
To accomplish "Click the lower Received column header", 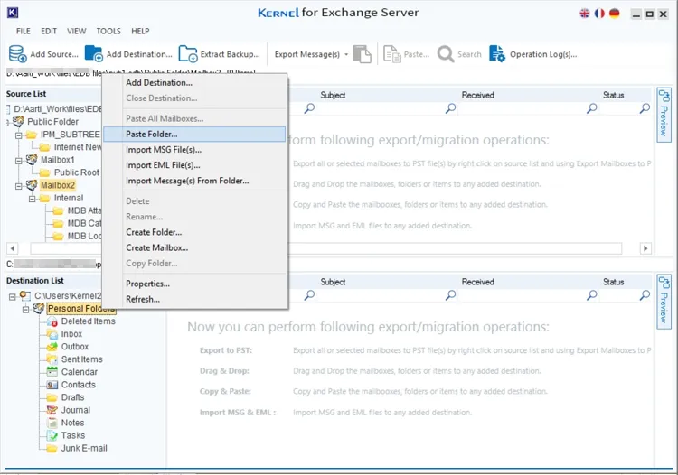I will [478, 282].
